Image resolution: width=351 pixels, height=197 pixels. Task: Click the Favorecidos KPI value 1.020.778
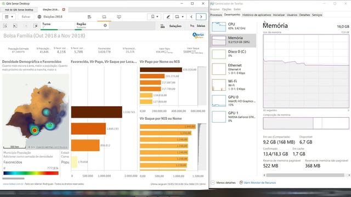pos(104,52)
